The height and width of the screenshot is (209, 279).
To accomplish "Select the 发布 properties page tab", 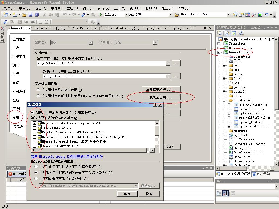I will [16, 118].
